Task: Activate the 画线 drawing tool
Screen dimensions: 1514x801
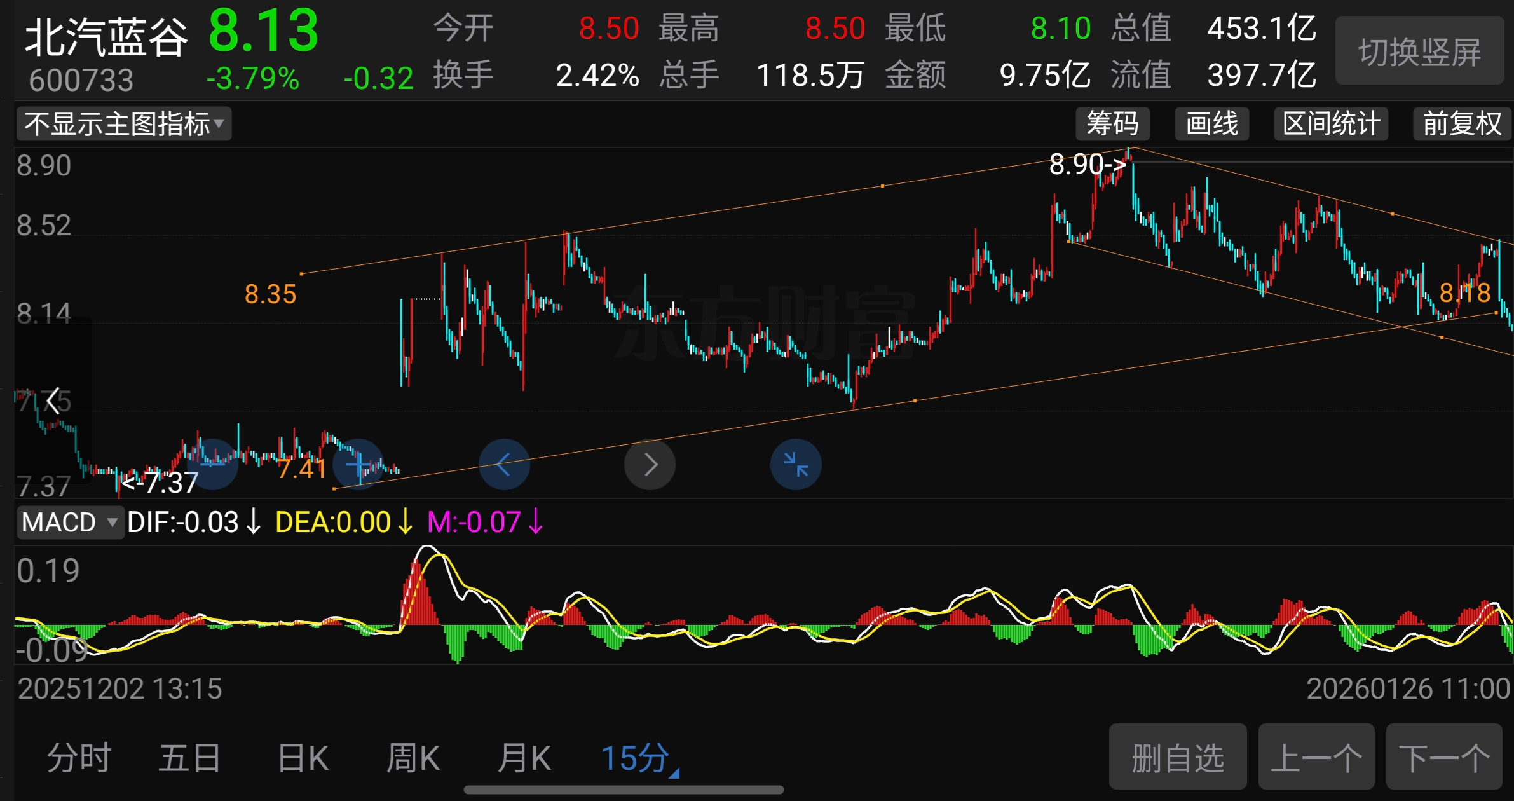Action: point(1211,123)
